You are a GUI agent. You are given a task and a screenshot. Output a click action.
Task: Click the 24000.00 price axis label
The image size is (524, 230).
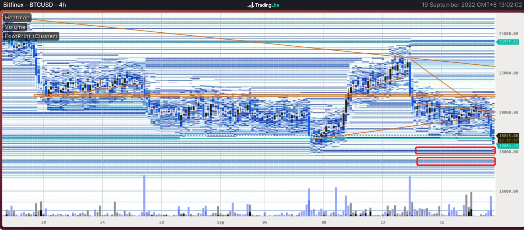point(508,33)
